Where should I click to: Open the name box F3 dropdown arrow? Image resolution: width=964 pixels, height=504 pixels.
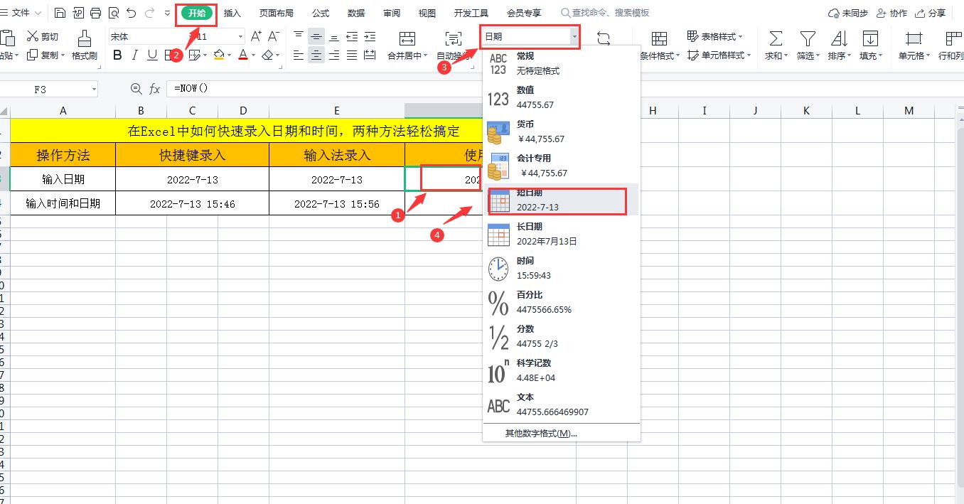[94, 89]
